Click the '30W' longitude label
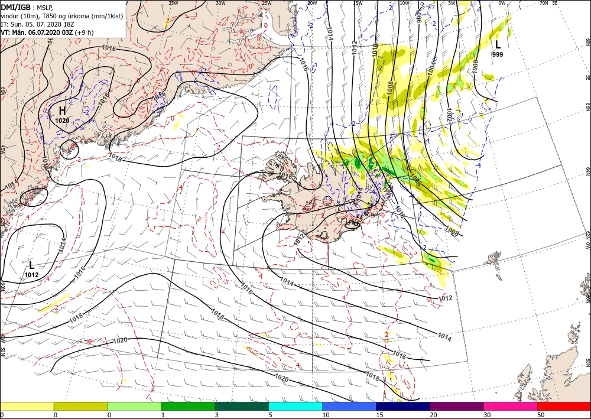591x419 pixels. pos(220,3)
